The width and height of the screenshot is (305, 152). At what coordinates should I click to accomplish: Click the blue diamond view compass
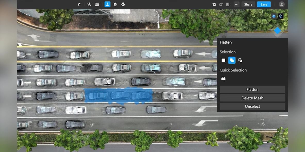click(277, 31)
